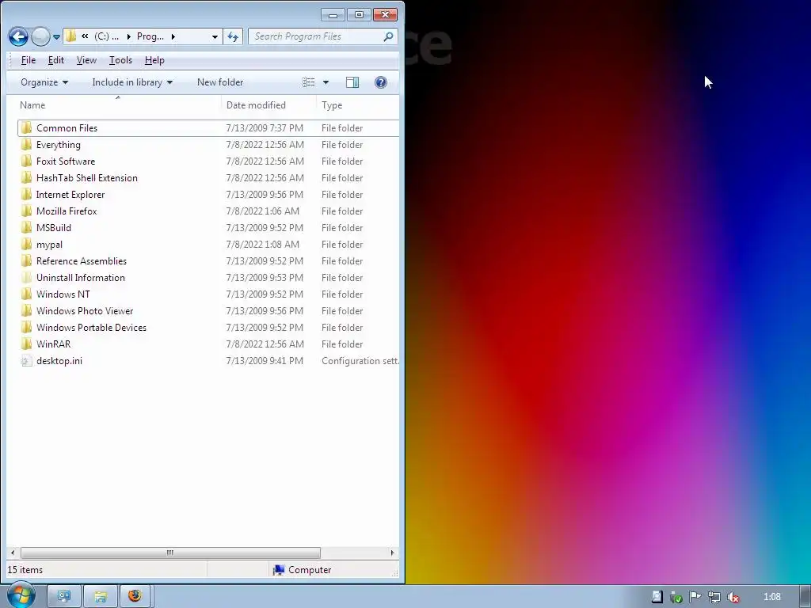Open the Windows Start menu orb
This screenshot has width=811, height=608.
click(21, 595)
